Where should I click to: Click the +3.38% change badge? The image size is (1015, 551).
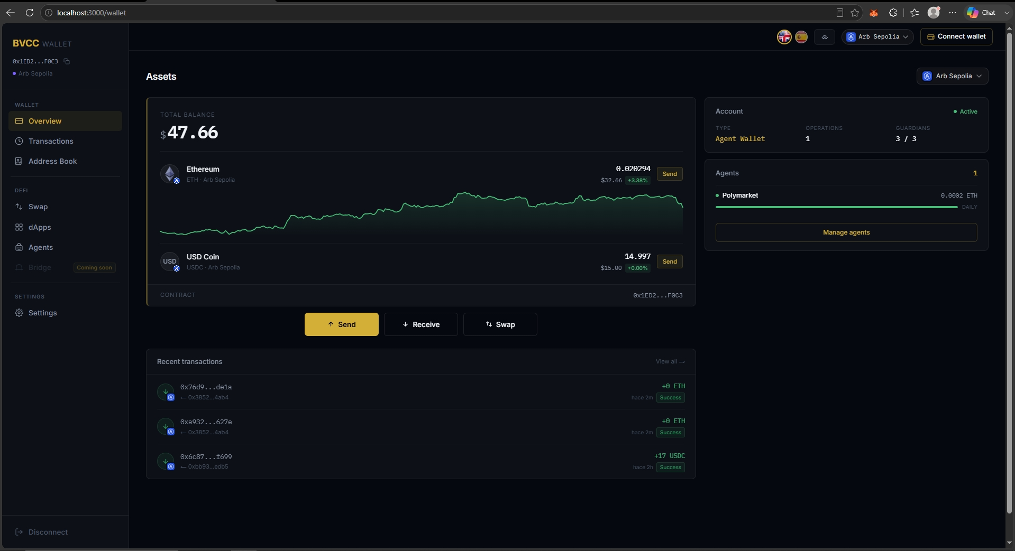pyautogui.click(x=638, y=181)
